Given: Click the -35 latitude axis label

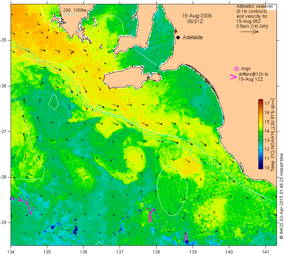Looking at the screenshot, I should click(4, 40).
